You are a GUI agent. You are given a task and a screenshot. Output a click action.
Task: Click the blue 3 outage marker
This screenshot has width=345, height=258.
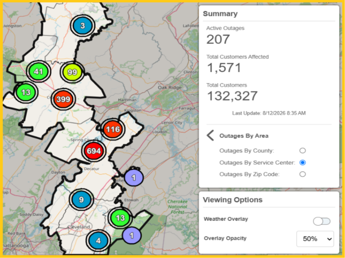point(82,26)
